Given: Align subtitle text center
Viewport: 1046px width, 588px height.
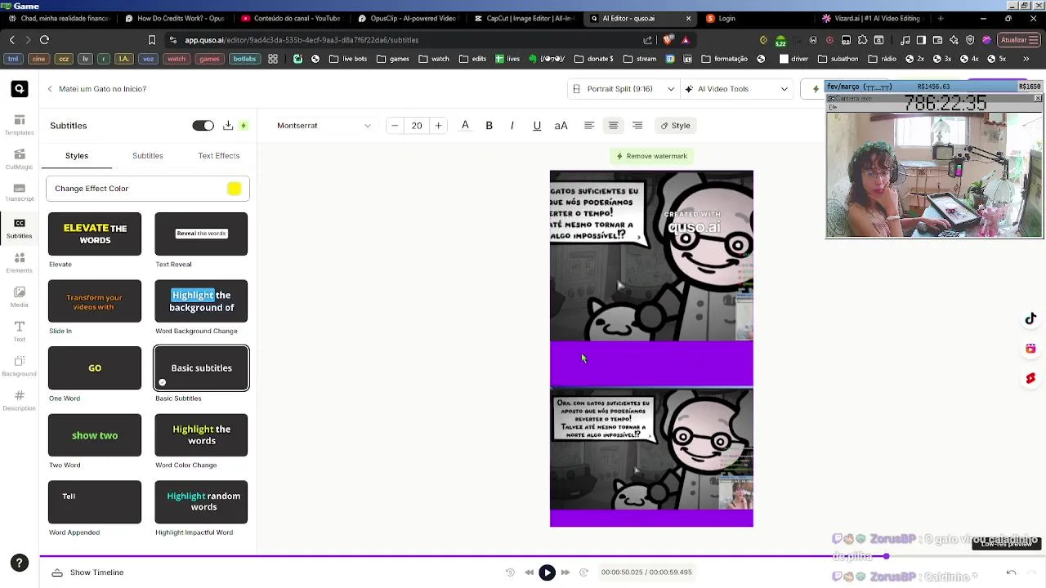Looking at the screenshot, I should [613, 126].
